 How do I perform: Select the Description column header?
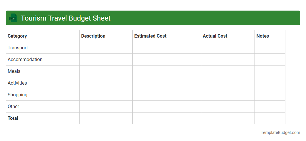coord(106,36)
